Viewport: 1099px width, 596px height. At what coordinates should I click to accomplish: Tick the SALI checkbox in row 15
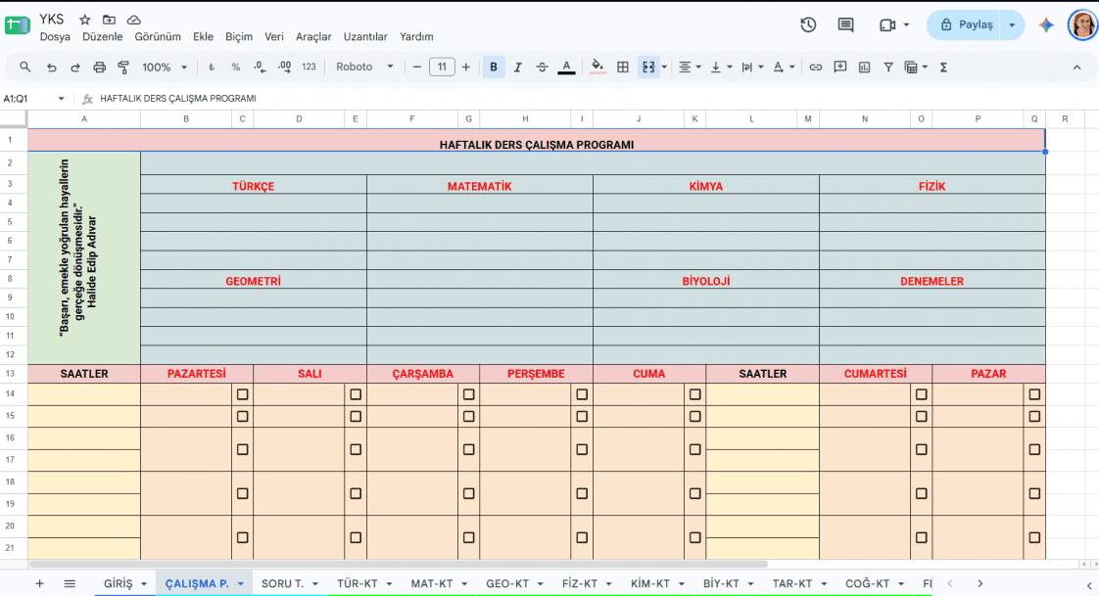(356, 417)
